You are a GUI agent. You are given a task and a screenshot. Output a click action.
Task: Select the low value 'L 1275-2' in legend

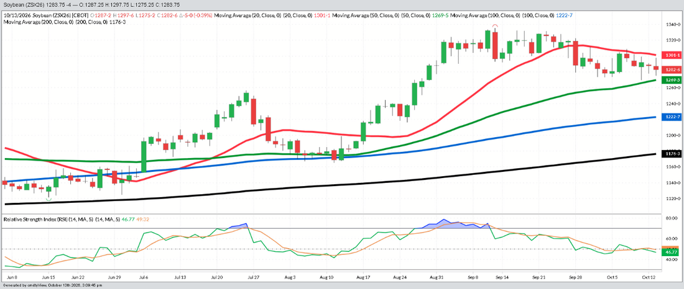tap(146, 16)
